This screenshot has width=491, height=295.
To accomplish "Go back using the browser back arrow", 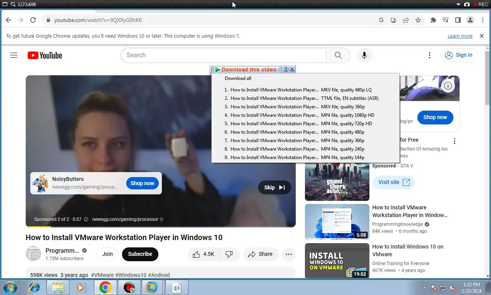I will pyautogui.click(x=8, y=20).
